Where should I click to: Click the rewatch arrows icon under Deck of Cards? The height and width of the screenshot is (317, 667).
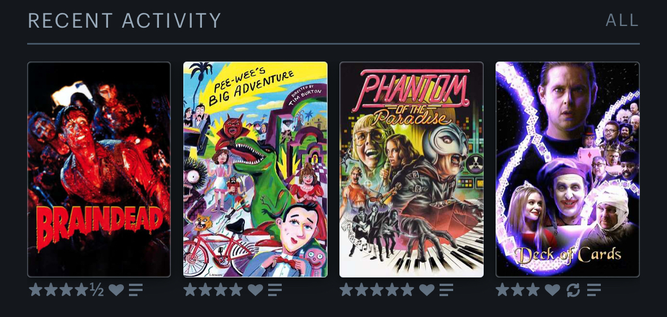pos(574,290)
